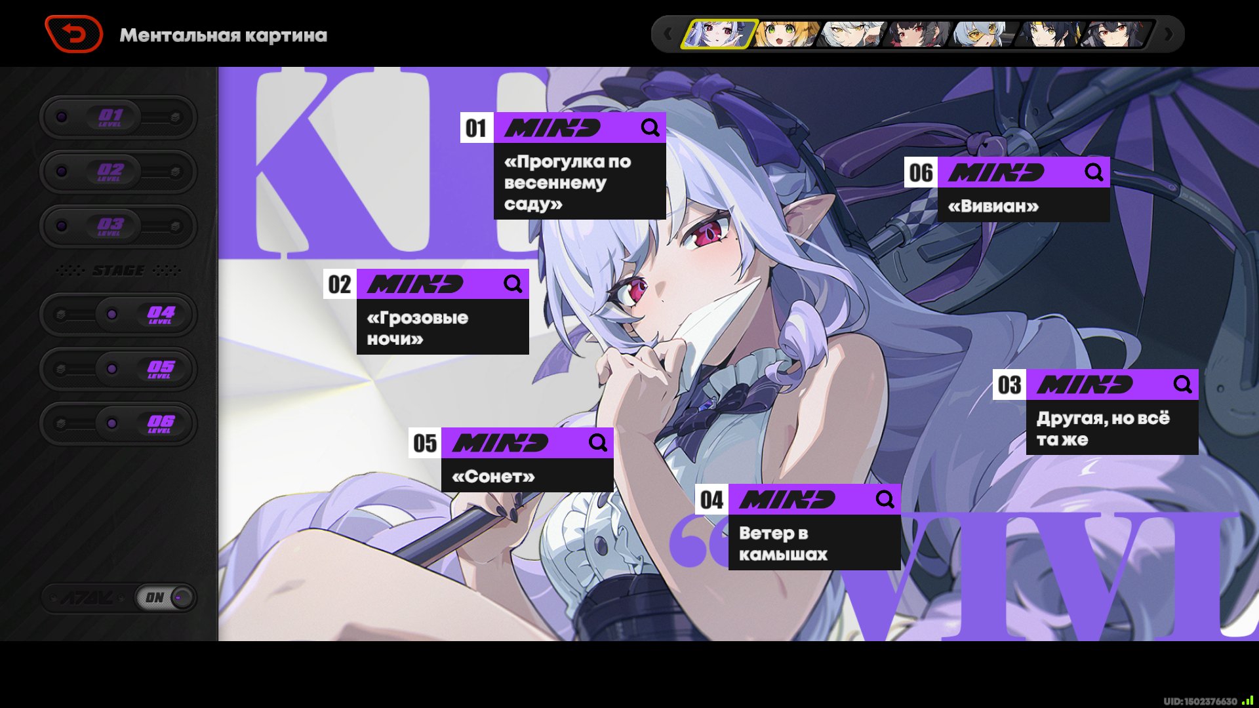Viewport: 1259px width, 708px height.
Task: Click the red back arrow button
Action: click(x=73, y=34)
